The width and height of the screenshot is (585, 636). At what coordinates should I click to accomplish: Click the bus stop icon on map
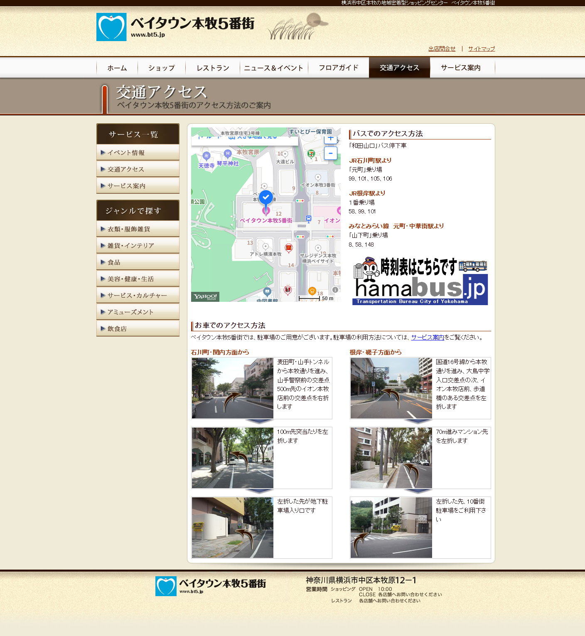(308, 218)
